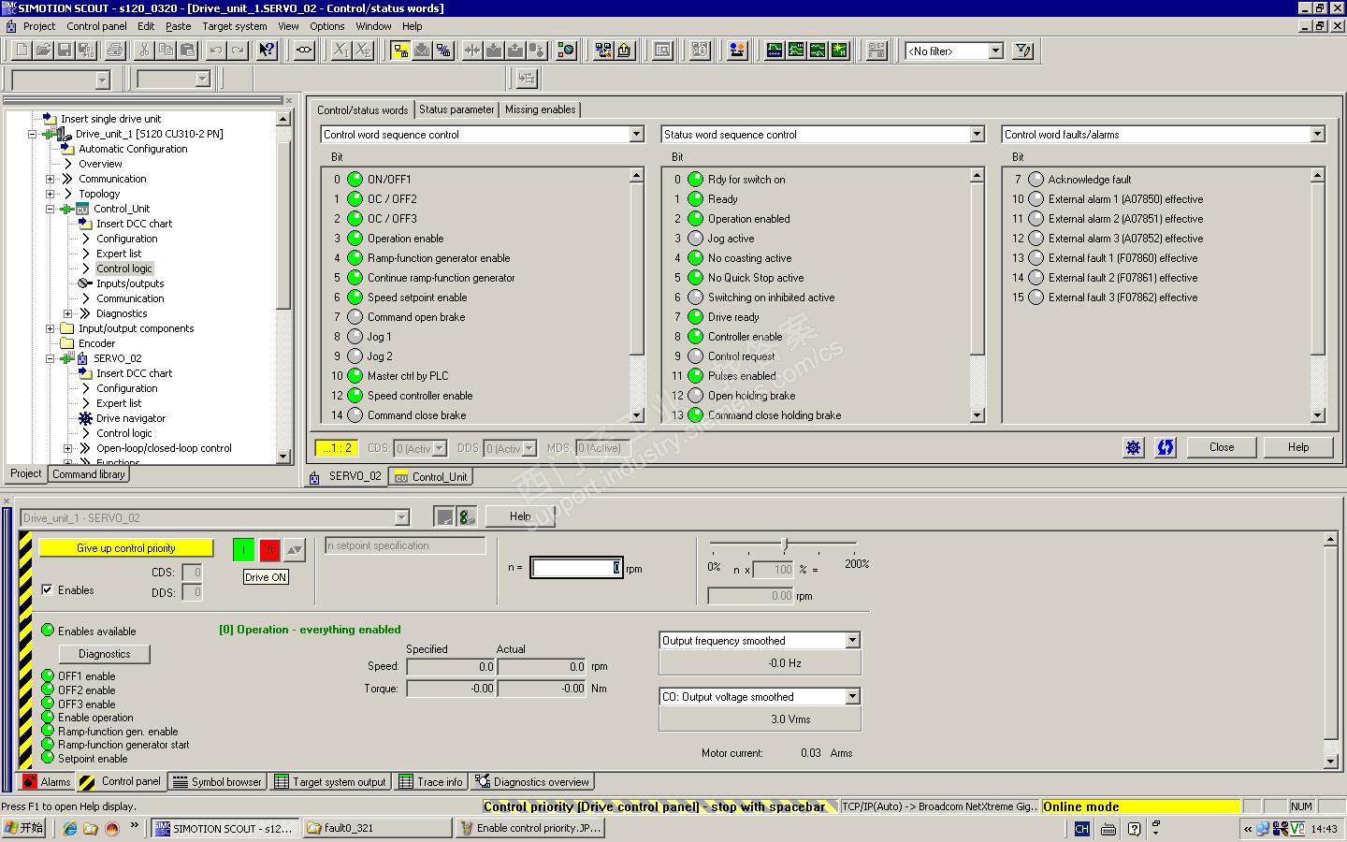Click the automatic controller setting icon
This screenshot has width=1347, height=842.
[x=839, y=51]
